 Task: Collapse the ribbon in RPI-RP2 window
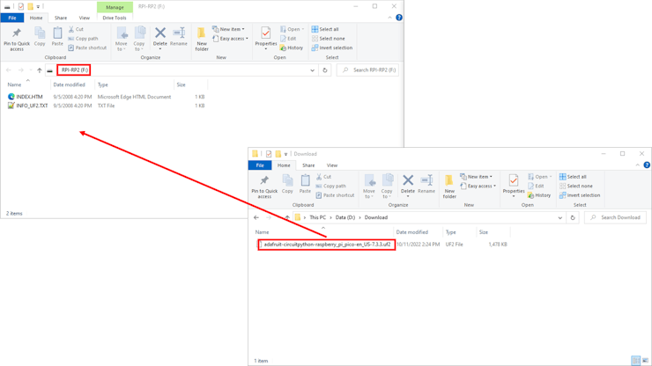tap(389, 18)
